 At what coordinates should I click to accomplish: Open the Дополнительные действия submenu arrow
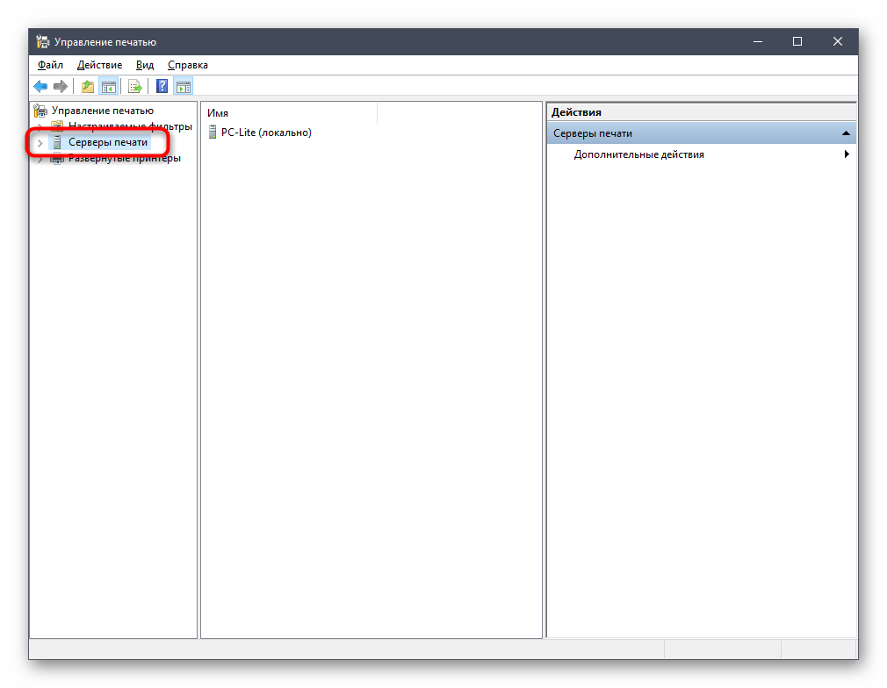pos(847,154)
